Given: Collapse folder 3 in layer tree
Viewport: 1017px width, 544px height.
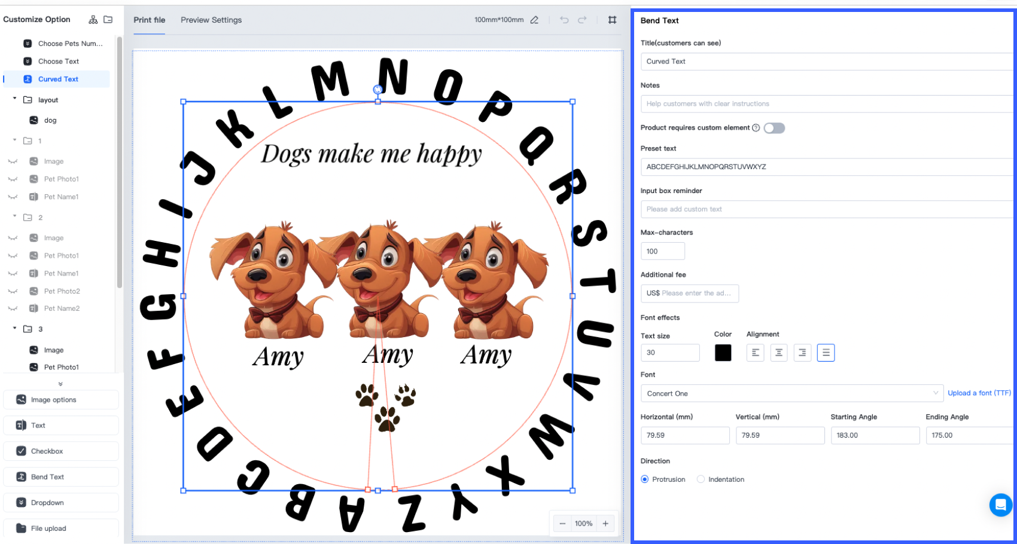Looking at the screenshot, I should [14, 328].
